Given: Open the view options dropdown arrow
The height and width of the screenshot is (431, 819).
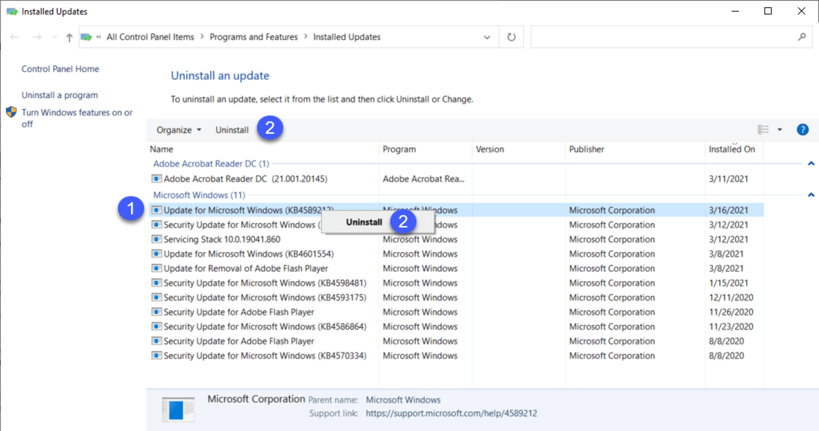Looking at the screenshot, I should click(x=780, y=130).
